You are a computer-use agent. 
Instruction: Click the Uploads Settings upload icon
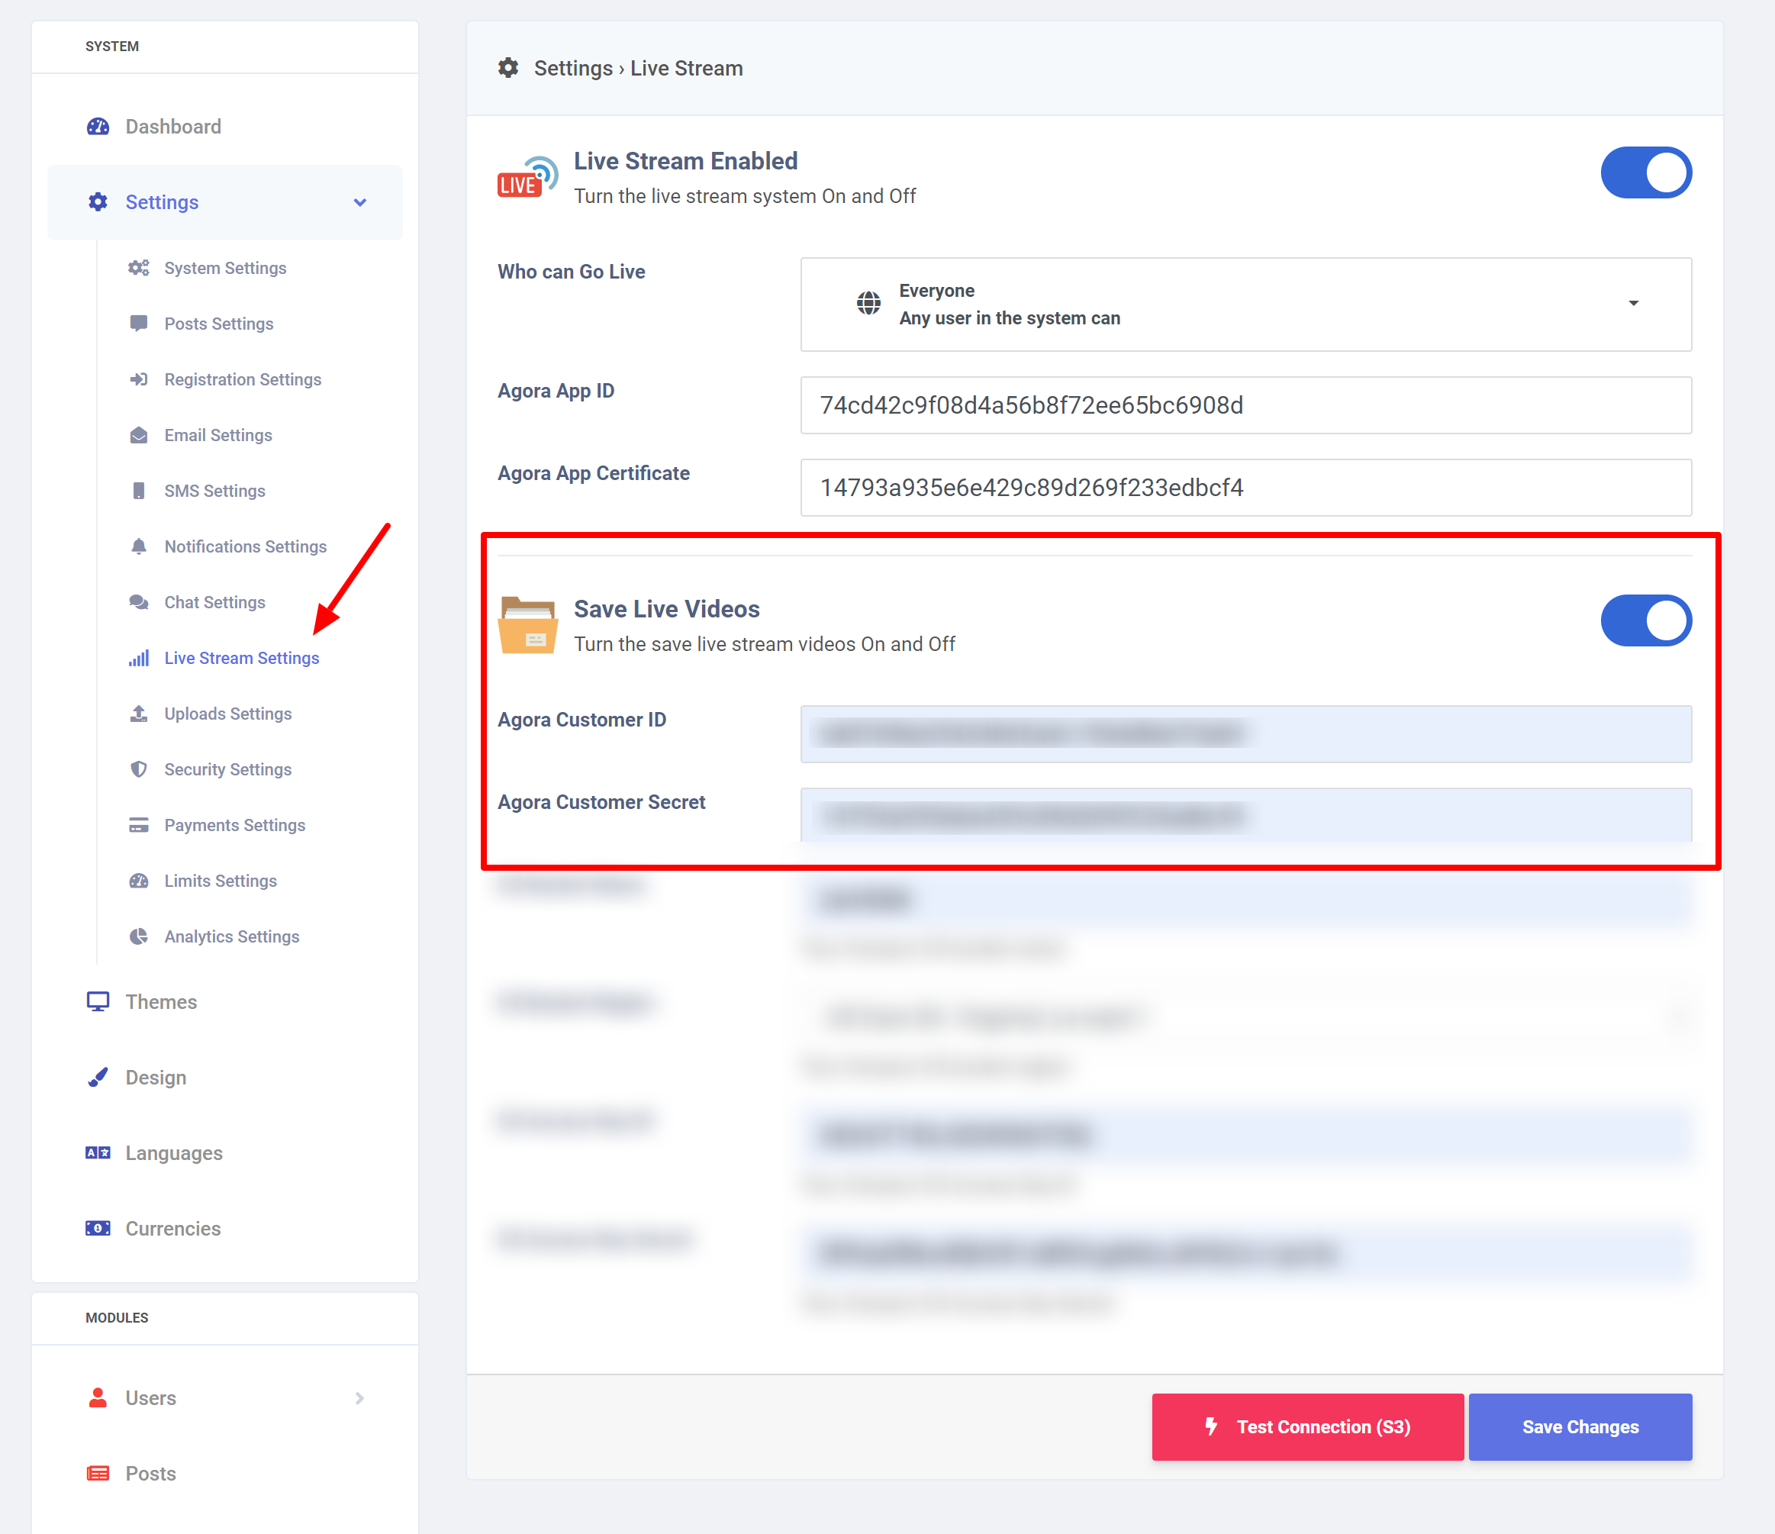point(139,714)
